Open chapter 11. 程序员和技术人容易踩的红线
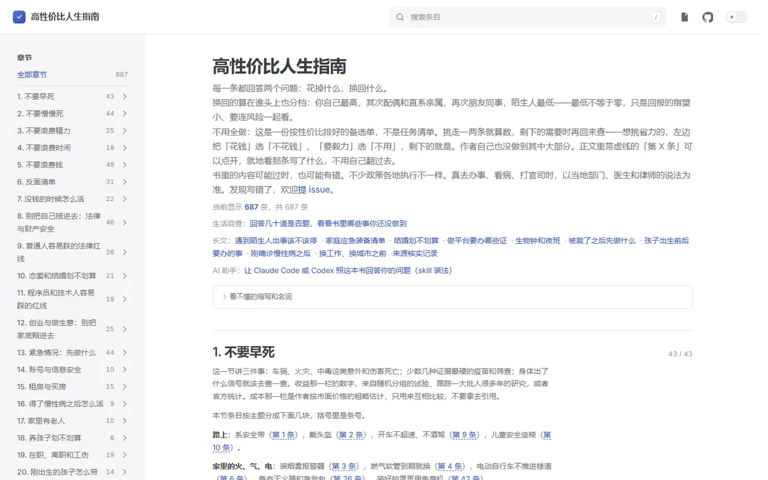This screenshot has height=480, width=768. coord(56,299)
